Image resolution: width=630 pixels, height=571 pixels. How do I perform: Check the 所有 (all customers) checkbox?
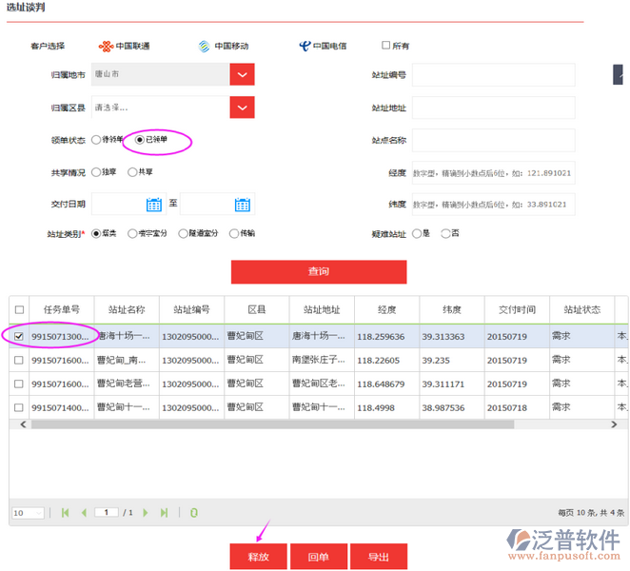click(x=385, y=46)
